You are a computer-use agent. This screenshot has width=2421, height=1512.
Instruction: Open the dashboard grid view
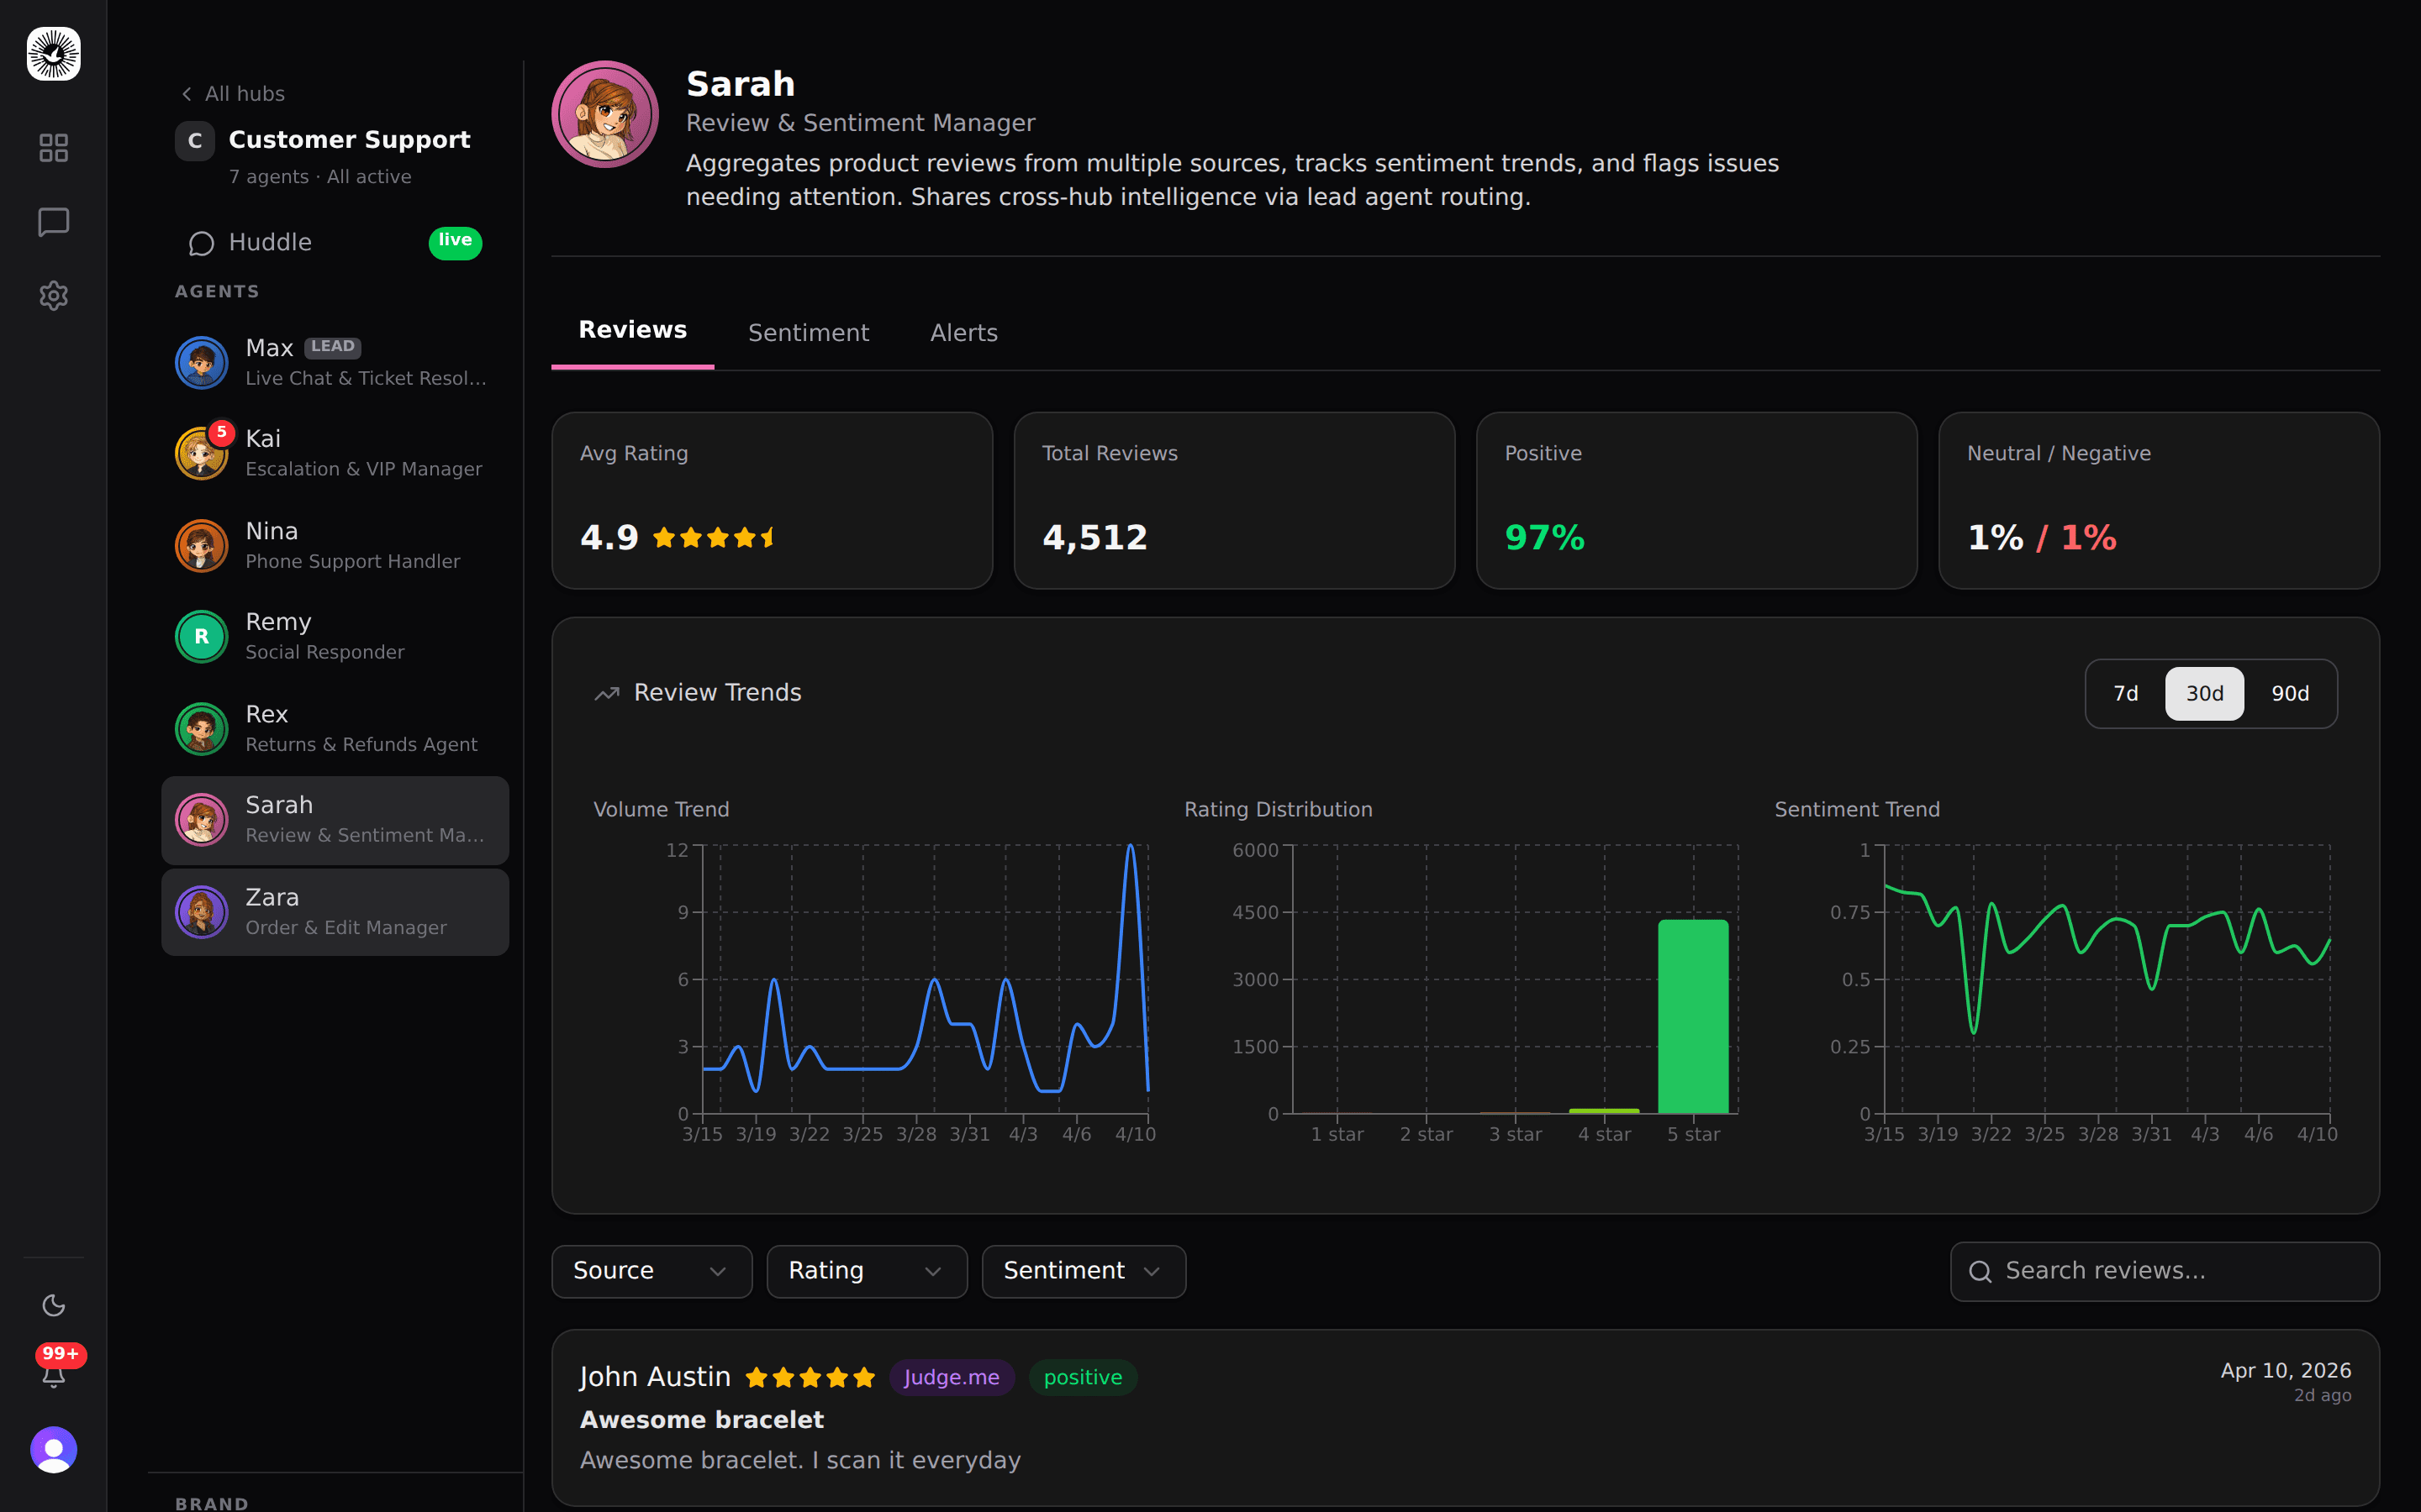tap(53, 147)
